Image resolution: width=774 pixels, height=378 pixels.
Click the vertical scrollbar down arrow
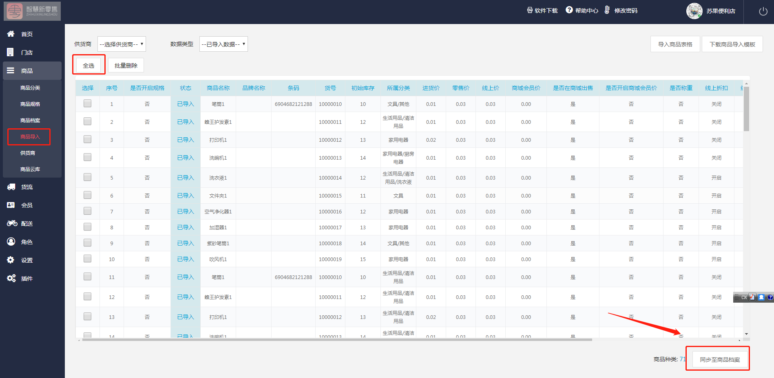tap(746, 334)
